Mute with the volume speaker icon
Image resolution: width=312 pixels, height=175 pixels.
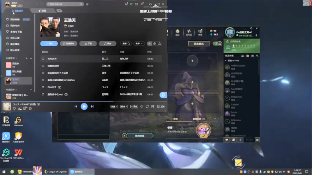142,107
